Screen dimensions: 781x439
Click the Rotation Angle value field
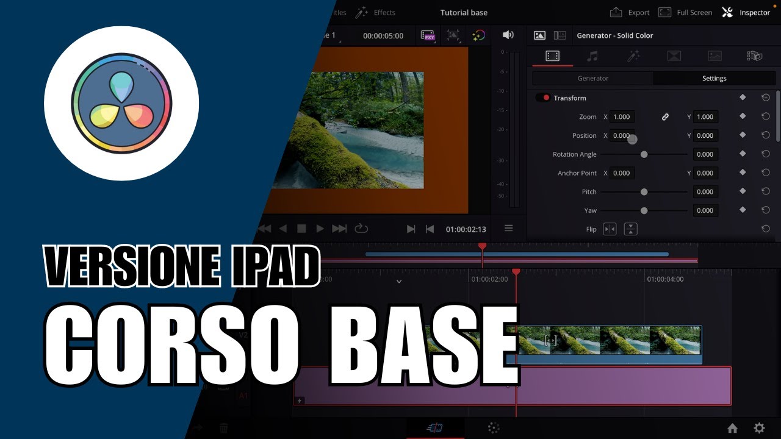click(705, 154)
